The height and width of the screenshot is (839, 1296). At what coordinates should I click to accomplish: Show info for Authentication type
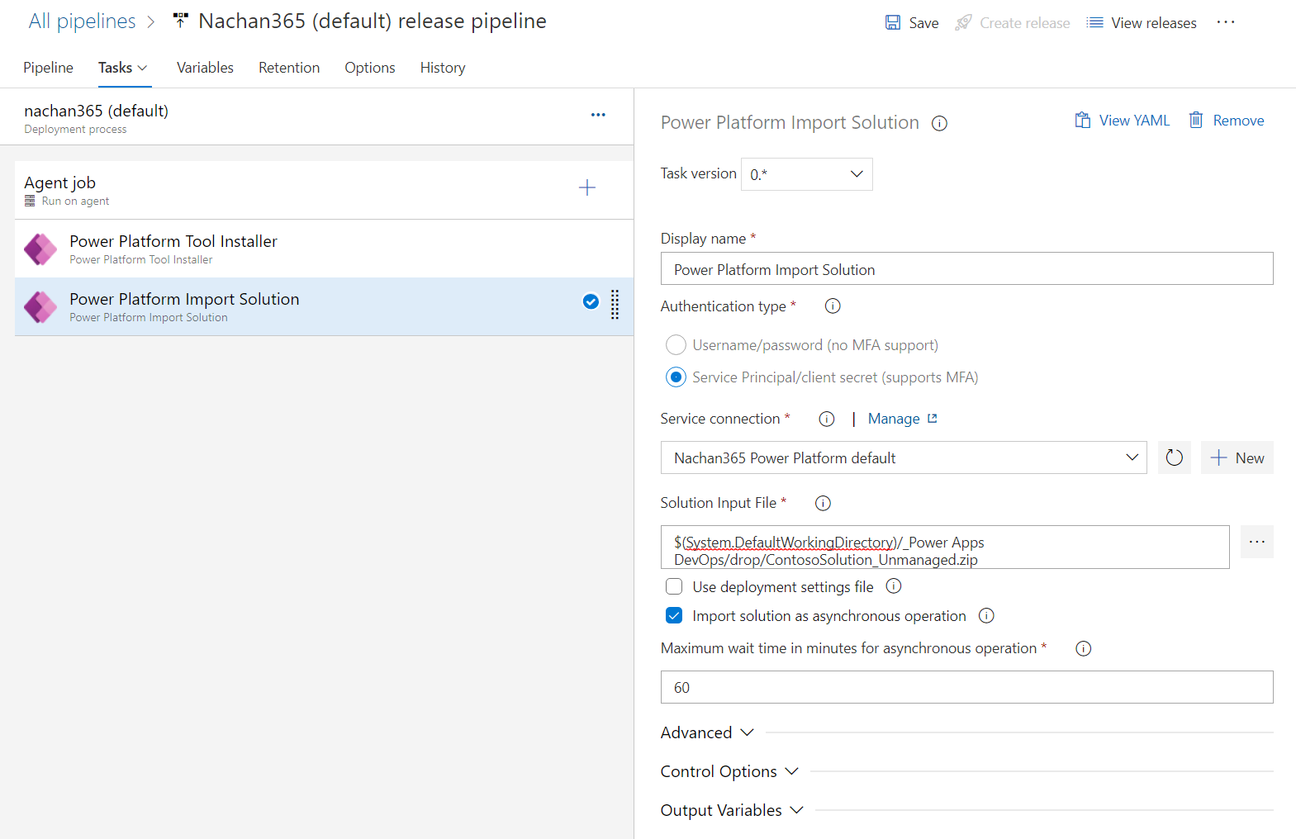(x=833, y=306)
